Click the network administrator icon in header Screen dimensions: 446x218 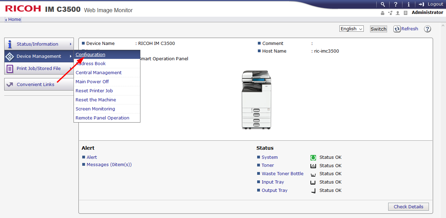(390, 13)
